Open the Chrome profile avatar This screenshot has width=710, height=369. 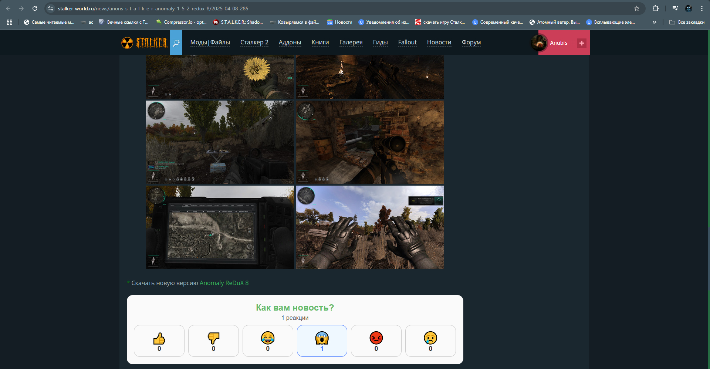click(689, 9)
